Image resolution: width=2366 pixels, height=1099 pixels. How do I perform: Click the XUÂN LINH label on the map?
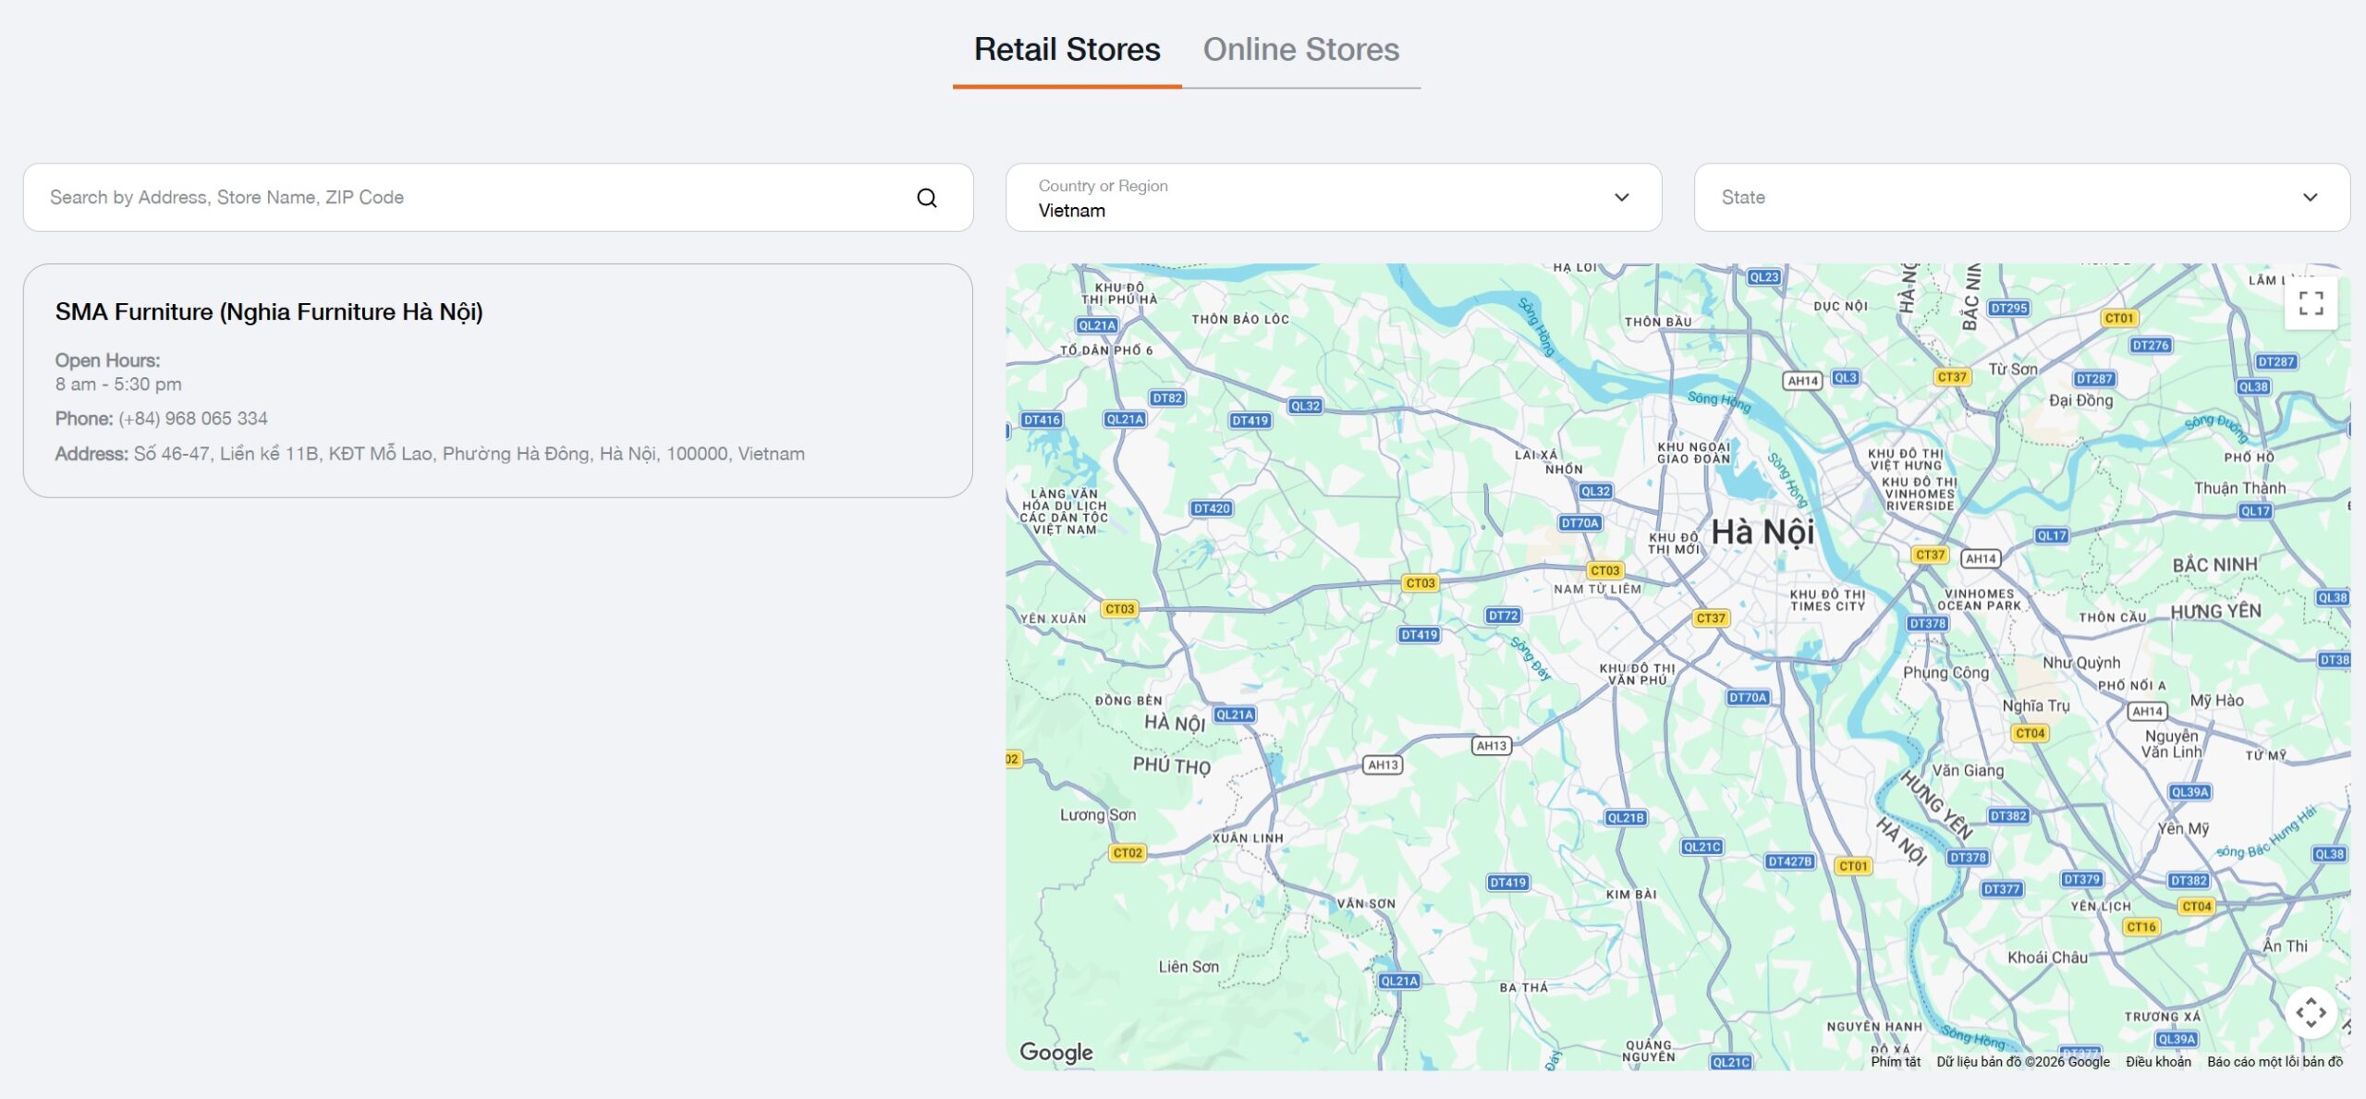pyautogui.click(x=1248, y=838)
